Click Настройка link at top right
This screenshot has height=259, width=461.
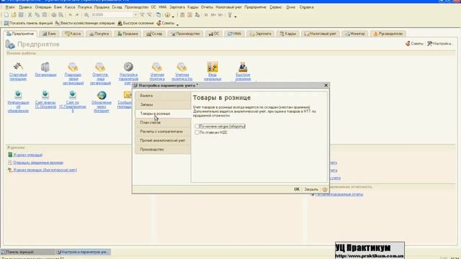440,43
